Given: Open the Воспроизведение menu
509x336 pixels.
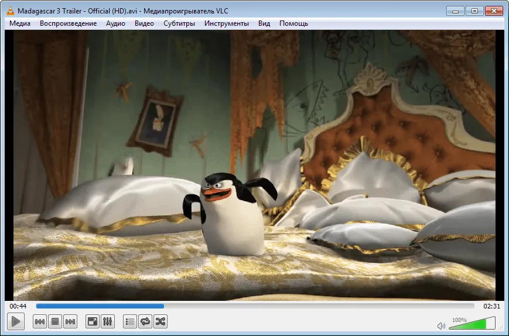Looking at the screenshot, I should click(68, 23).
